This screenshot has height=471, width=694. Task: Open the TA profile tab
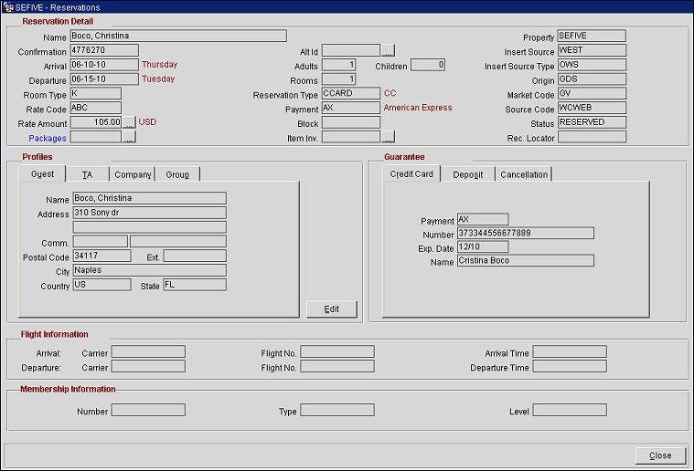point(87,174)
